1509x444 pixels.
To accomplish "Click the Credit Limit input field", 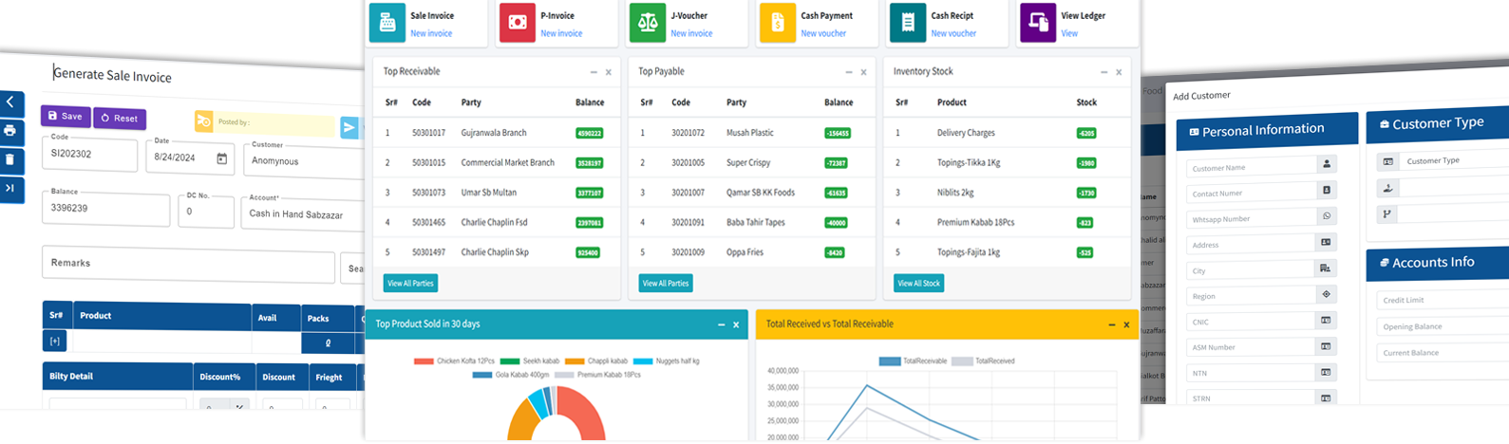I will [x=1443, y=300].
